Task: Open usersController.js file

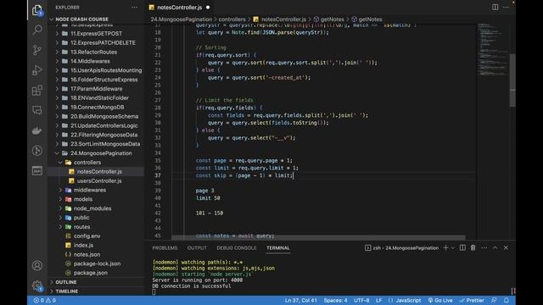Action: (96, 180)
